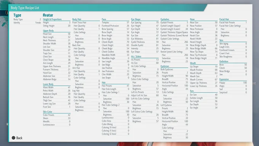Select the Leg Hair row
The height and width of the screenshot is (146, 259).
[x=86, y=91]
